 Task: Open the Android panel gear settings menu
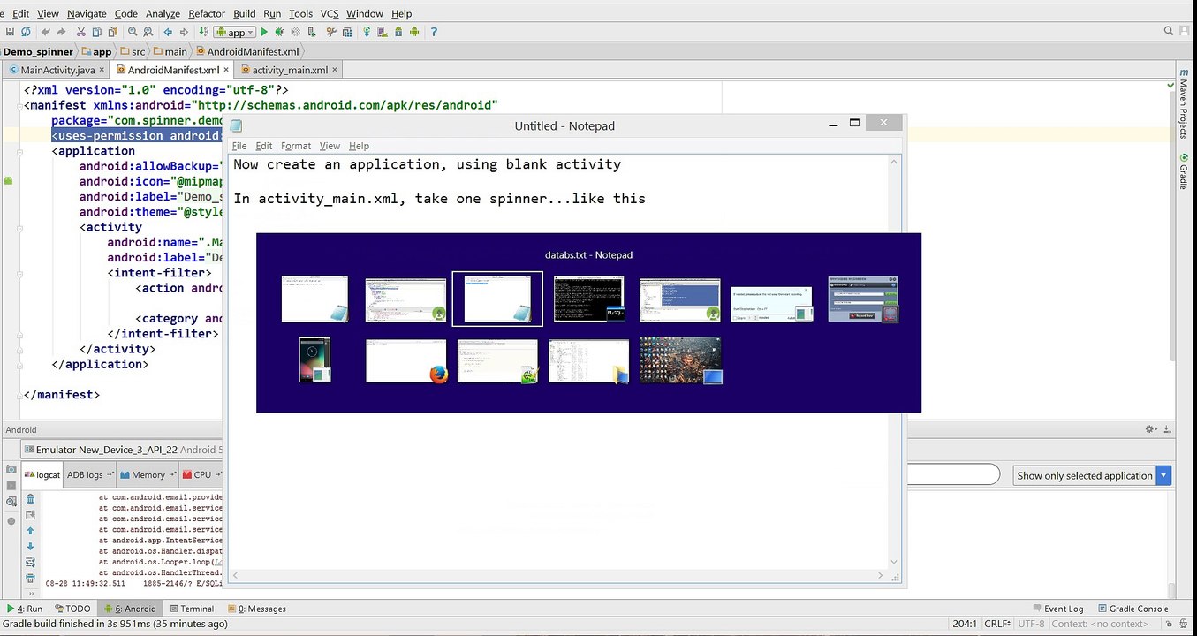1150,429
